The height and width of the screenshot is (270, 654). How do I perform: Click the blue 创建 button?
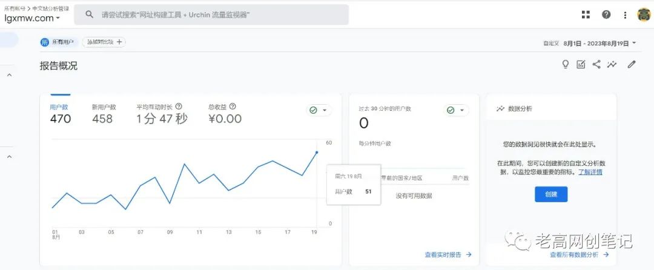click(550, 194)
